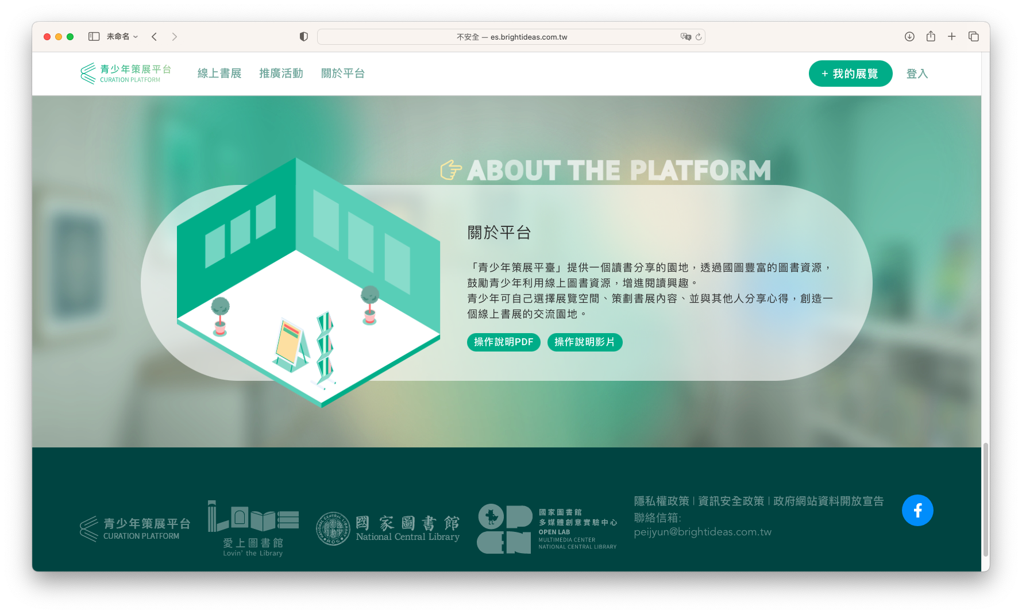The height and width of the screenshot is (614, 1022).
Task: Show tab overview icon
Action: click(x=973, y=37)
